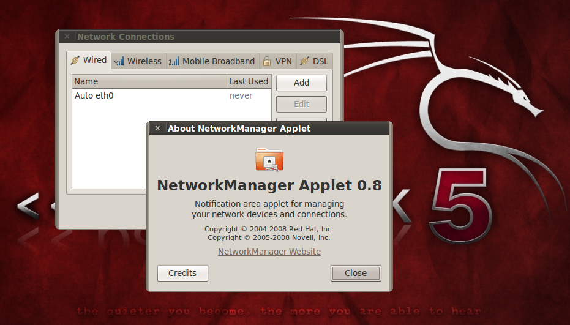Click the Mobile Broadband antenna icon
The width and height of the screenshot is (570, 325).
(174, 61)
